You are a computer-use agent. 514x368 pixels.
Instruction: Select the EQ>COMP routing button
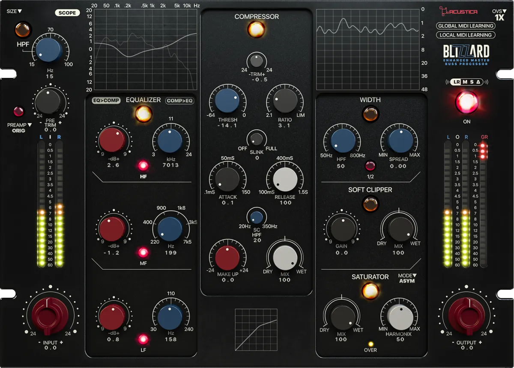[106, 101]
